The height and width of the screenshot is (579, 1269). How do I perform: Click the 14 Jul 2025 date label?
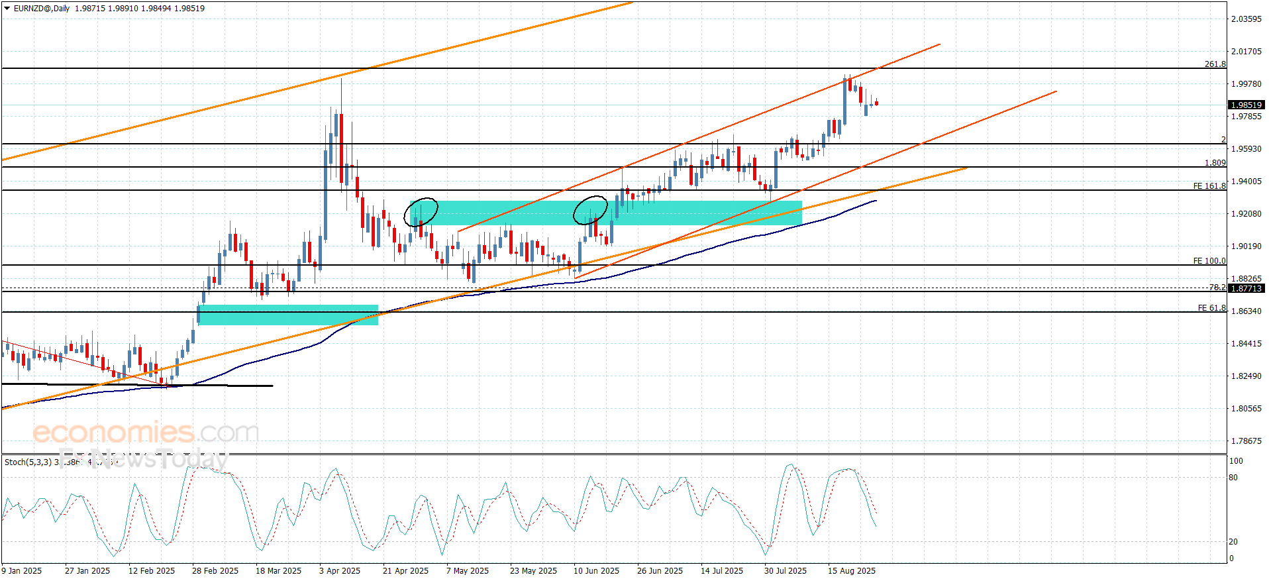point(722,570)
